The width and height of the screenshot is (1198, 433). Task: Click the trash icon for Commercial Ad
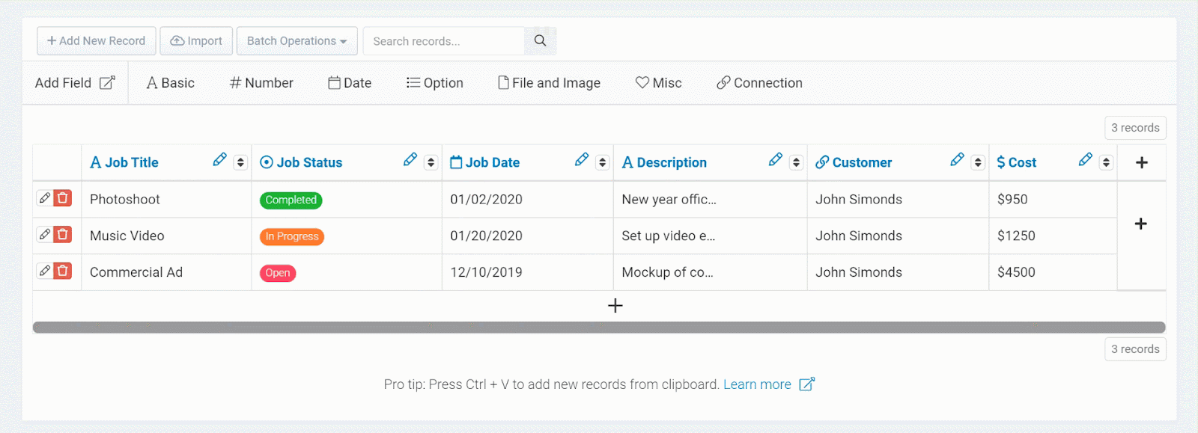coord(63,271)
